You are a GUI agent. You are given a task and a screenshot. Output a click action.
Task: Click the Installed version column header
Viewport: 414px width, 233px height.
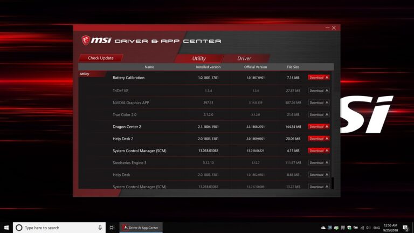coord(208,67)
